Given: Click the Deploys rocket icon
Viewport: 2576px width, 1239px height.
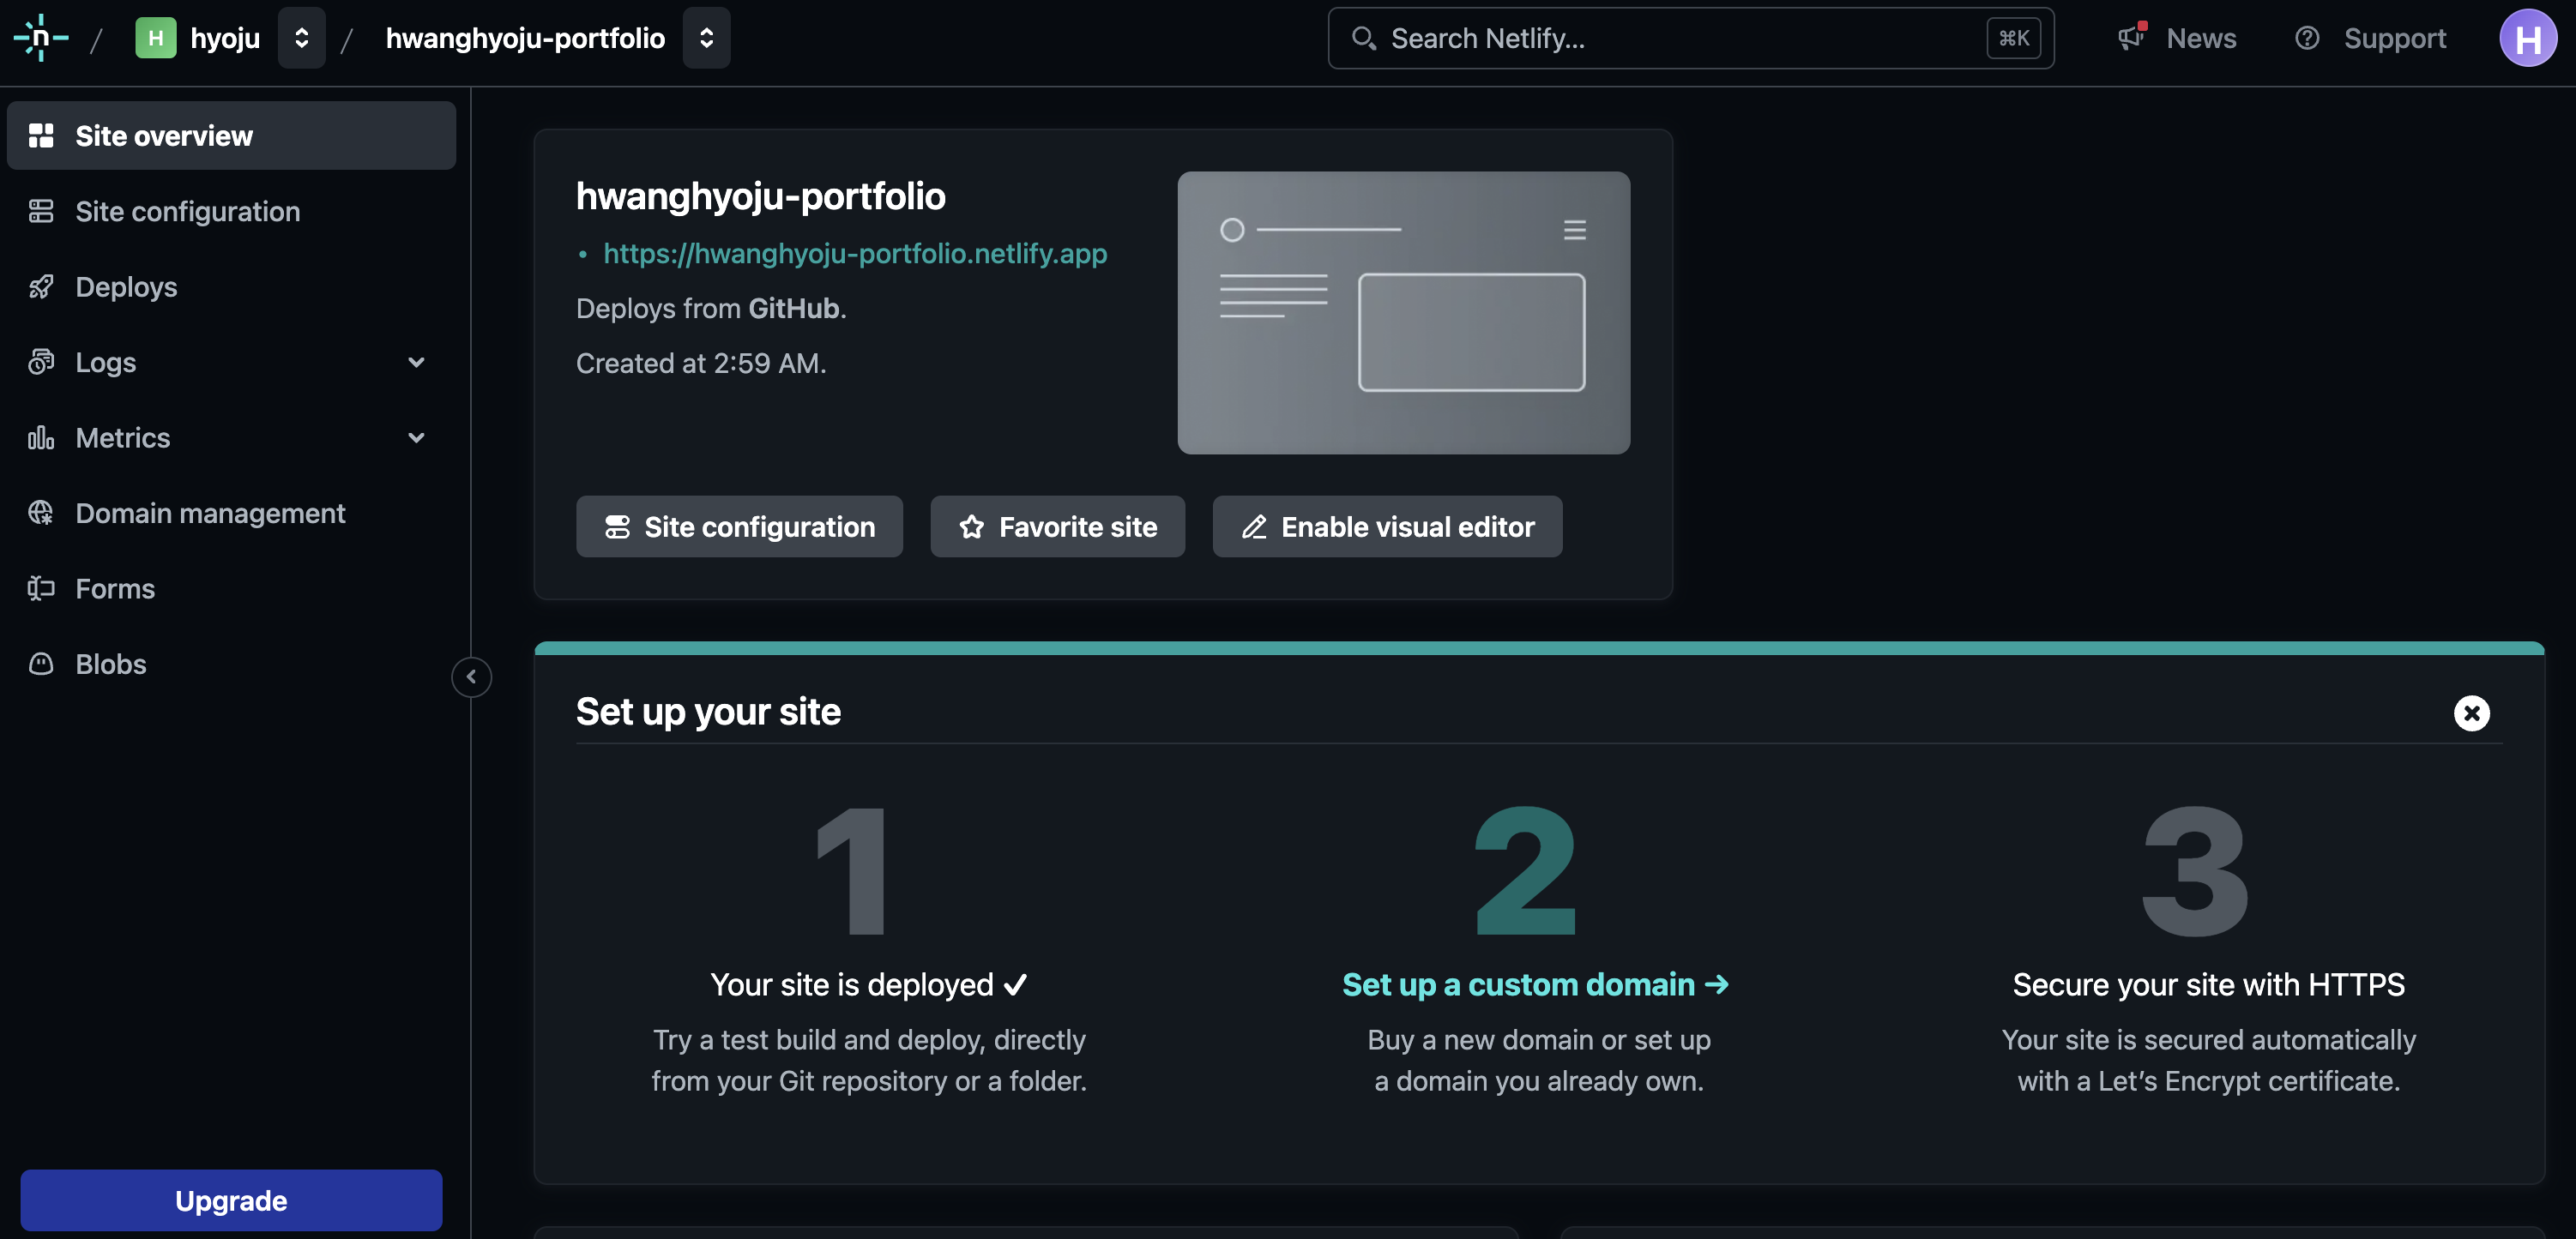Looking at the screenshot, I should point(41,286).
